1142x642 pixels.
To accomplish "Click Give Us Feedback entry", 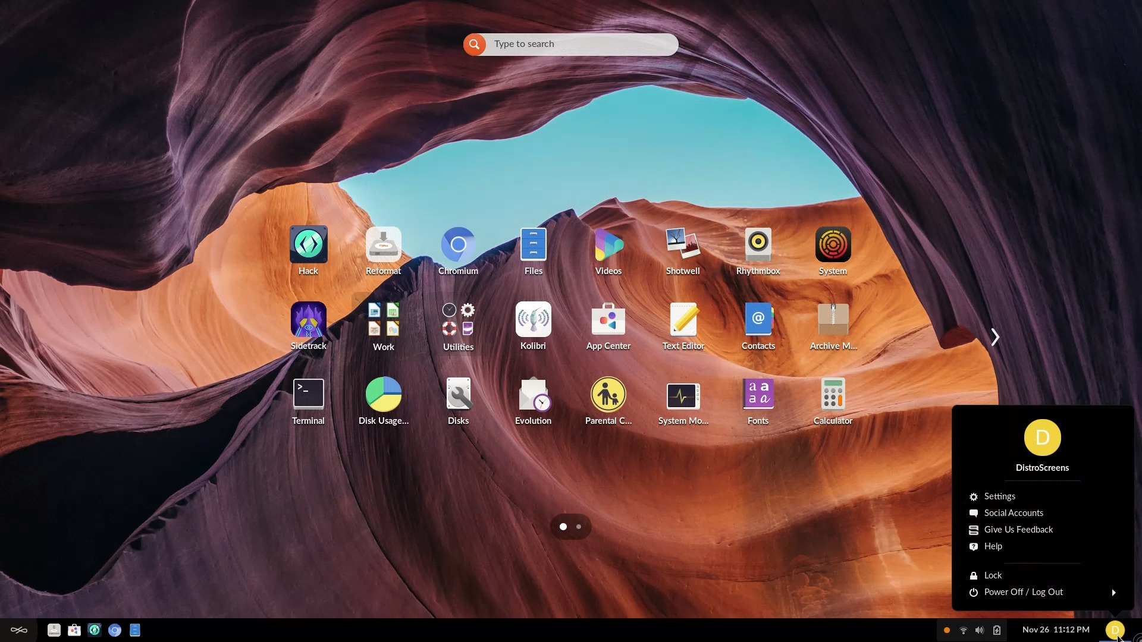I will pos(1018,530).
